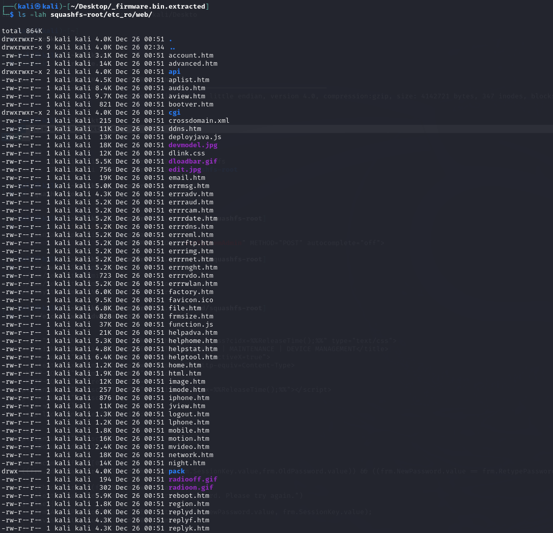The height and width of the screenshot is (533, 553).
Task: Click crossdomain.xml filename
Action: click(x=199, y=120)
